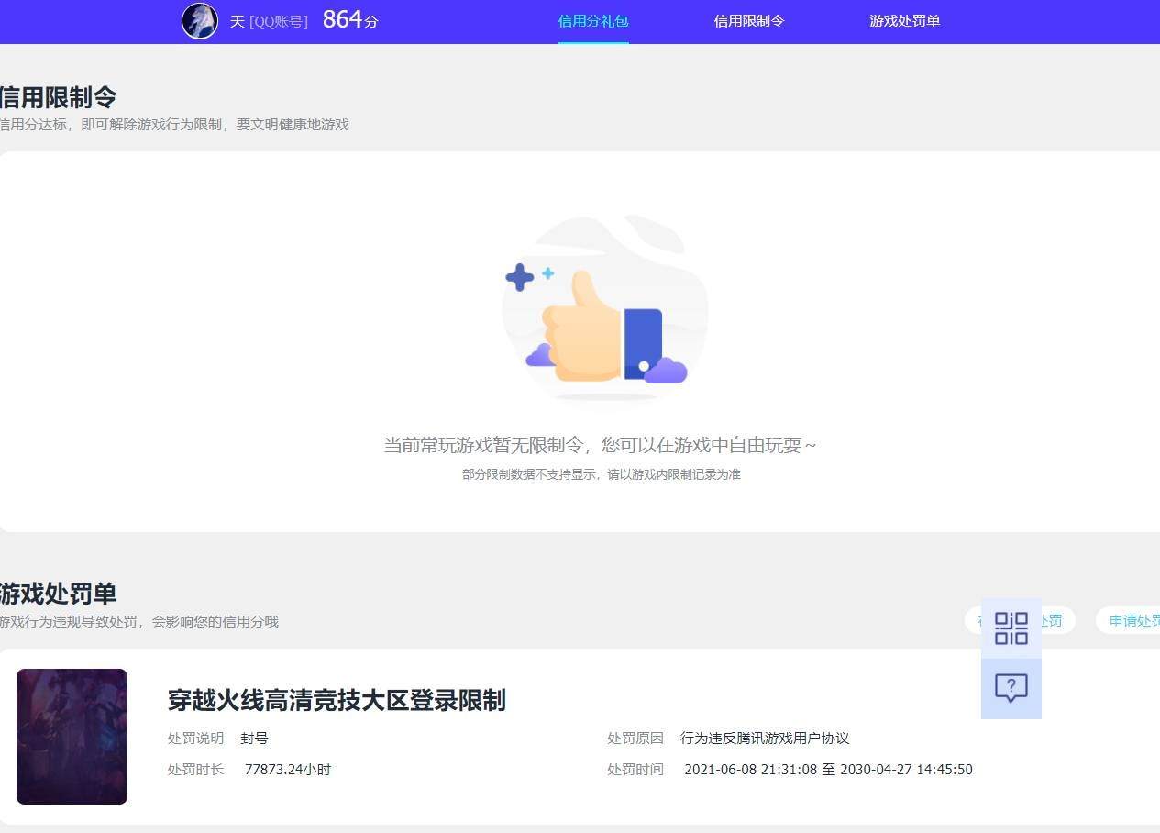Click title 穿越火线高清竞技大区登录限制
This screenshot has height=833, width=1160.
tap(337, 701)
